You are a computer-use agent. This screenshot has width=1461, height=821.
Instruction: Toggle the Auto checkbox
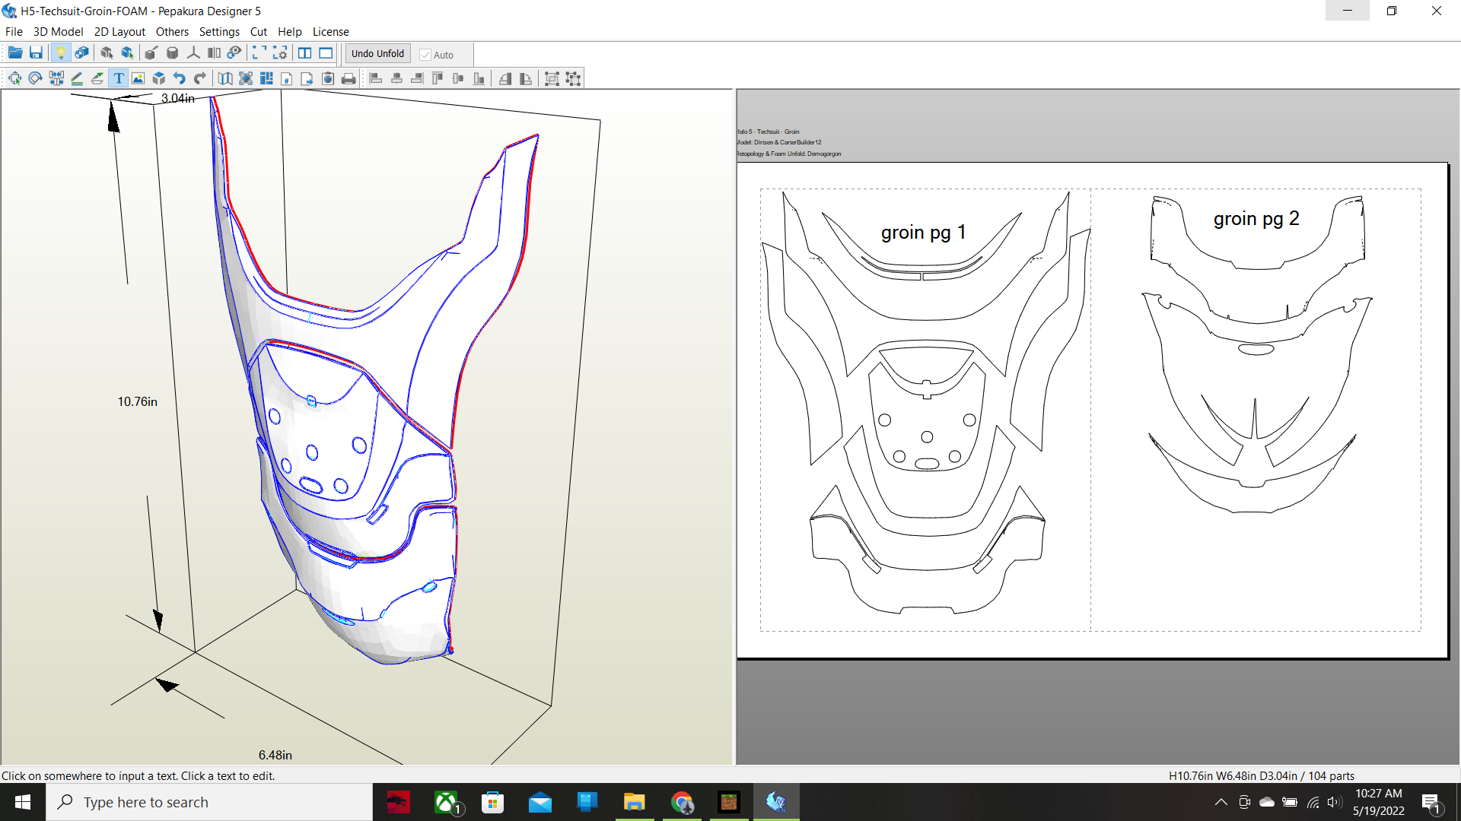tap(426, 55)
